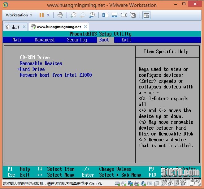Click the orange Pause virtual machine button
This screenshot has width=204, height=189.
point(41,15)
